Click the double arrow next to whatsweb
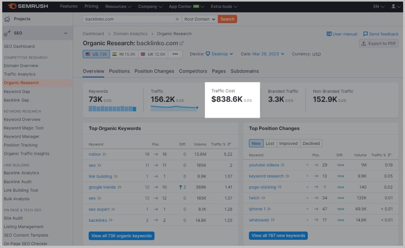This screenshot has width=405, height=248. pos(273,220)
